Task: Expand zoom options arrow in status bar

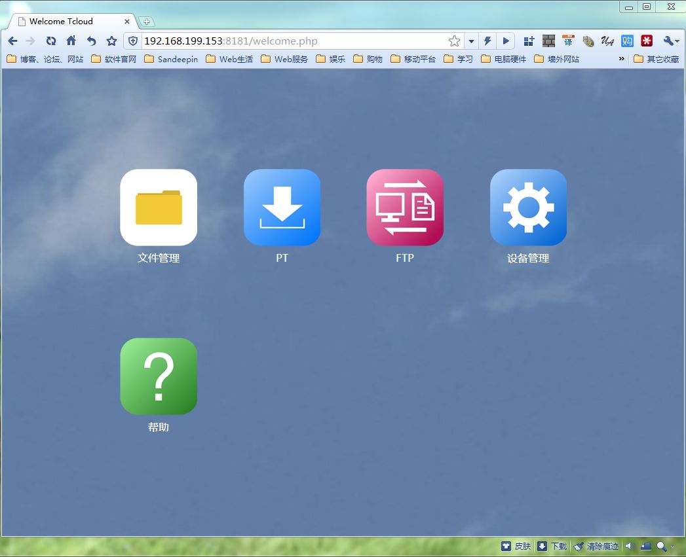Action: pyautogui.click(x=673, y=547)
